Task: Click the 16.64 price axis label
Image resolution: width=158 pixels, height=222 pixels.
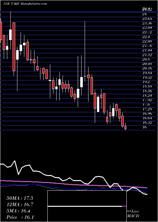Action: (147, 118)
